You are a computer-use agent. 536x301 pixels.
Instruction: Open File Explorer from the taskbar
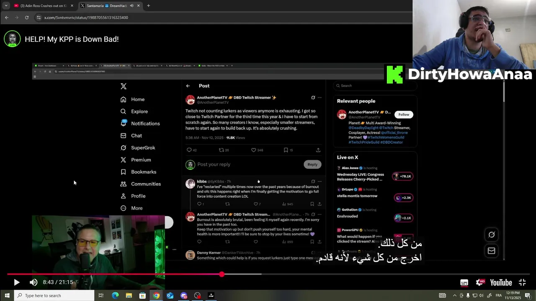(129, 296)
